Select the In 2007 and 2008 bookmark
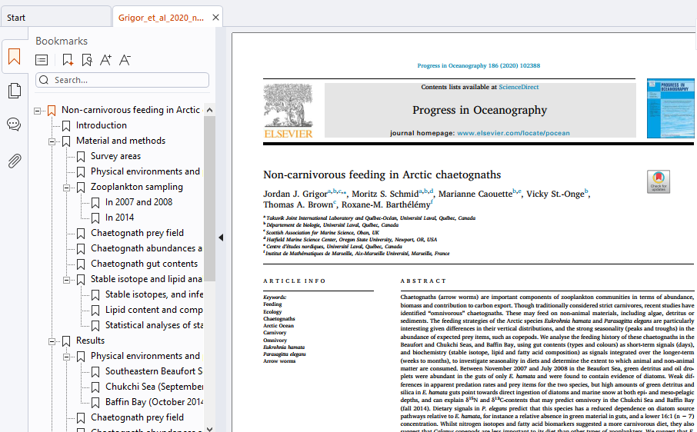697x432 pixels. click(138, 202)
